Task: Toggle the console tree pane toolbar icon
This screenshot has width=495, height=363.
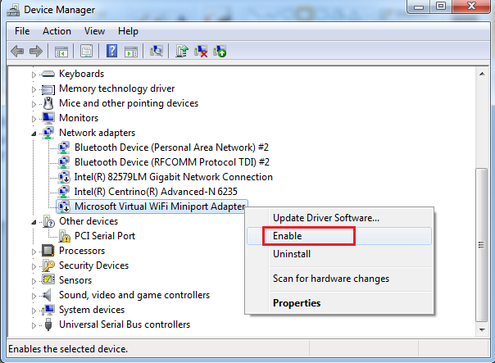Action: pyautogui.click(x=61, y=51)
